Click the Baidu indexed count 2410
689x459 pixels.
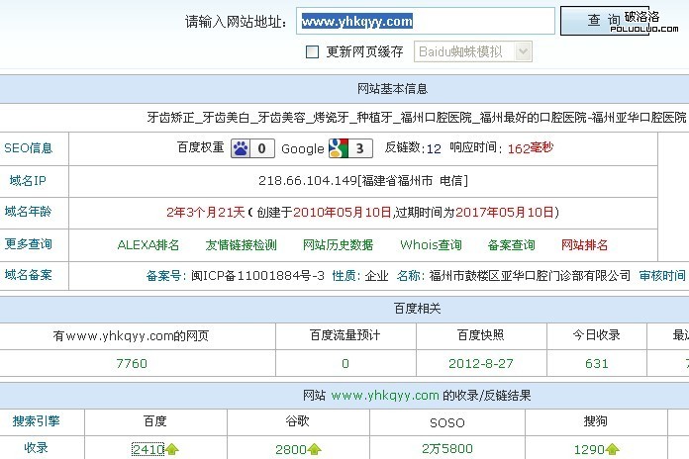(148, 449)
